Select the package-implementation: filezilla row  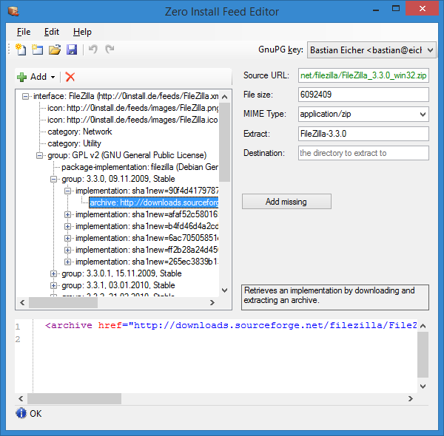pos(140,167)
